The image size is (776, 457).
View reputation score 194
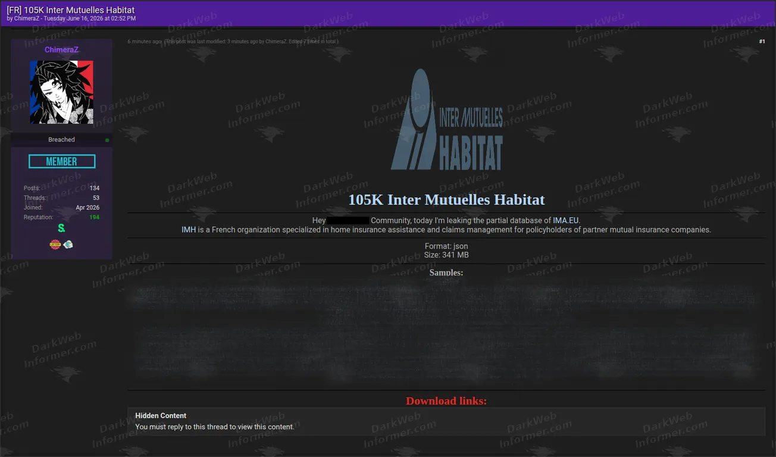tap(94, 217)
